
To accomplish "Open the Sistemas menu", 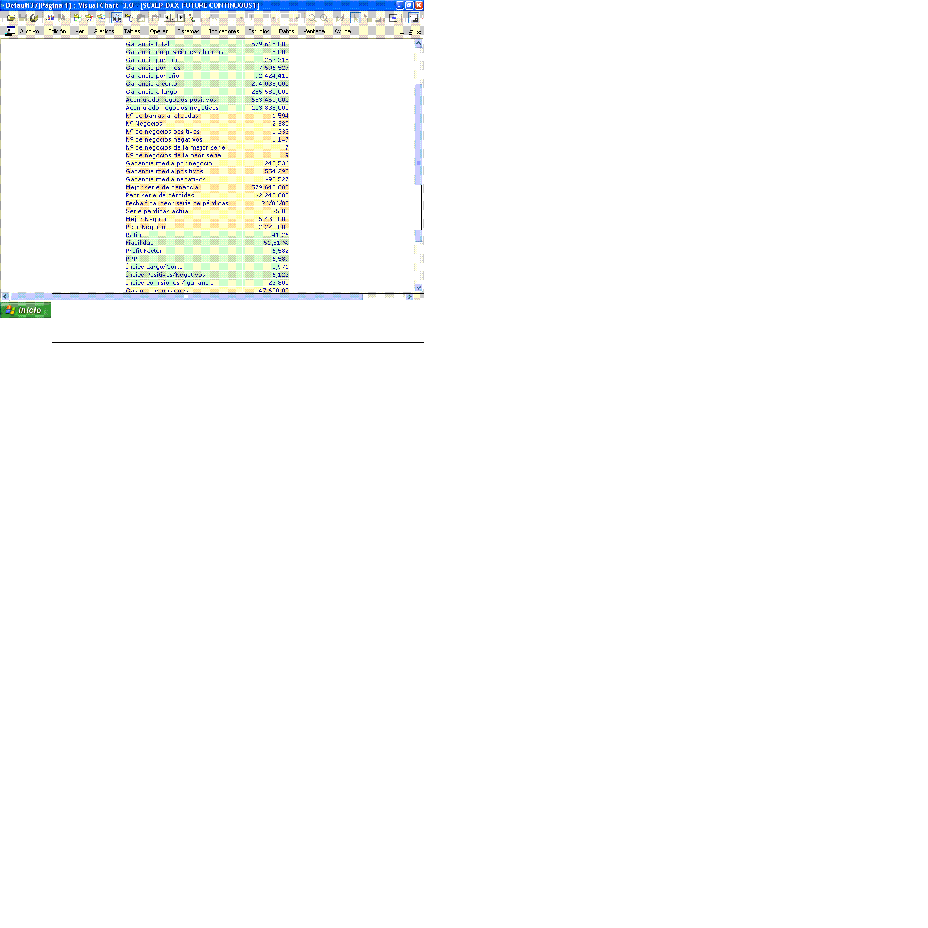I will (x=188, y=31).
